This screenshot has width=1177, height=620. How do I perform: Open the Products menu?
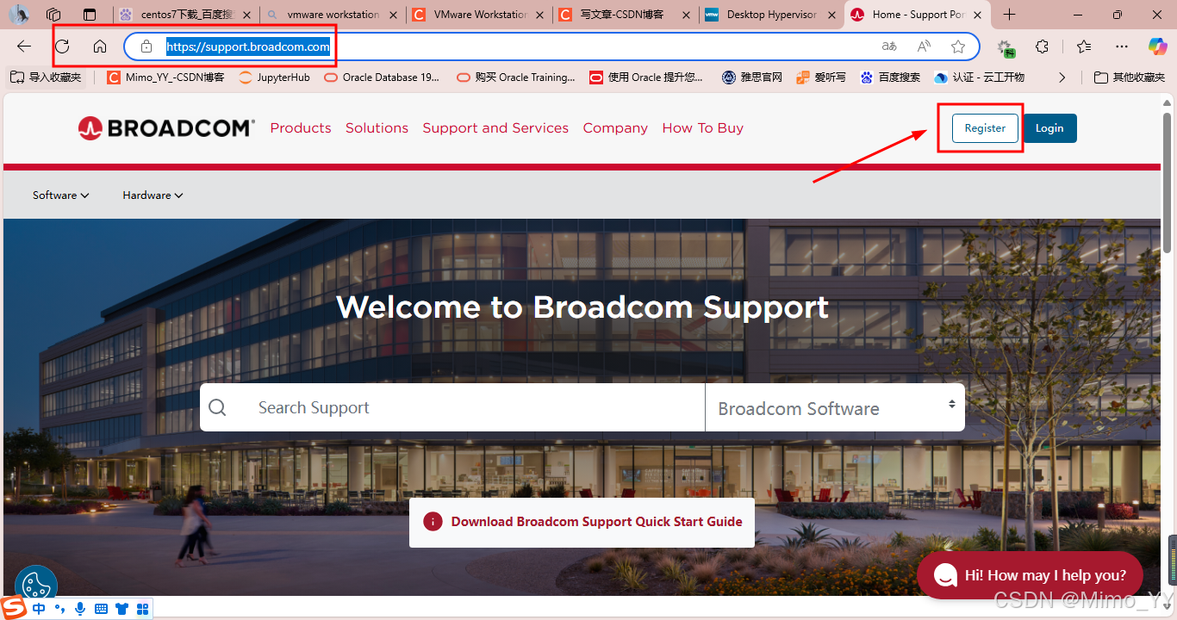(301, 128)
